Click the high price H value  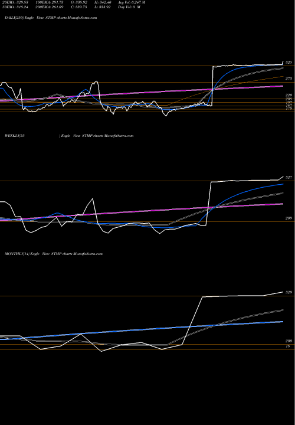pos(103,2)
